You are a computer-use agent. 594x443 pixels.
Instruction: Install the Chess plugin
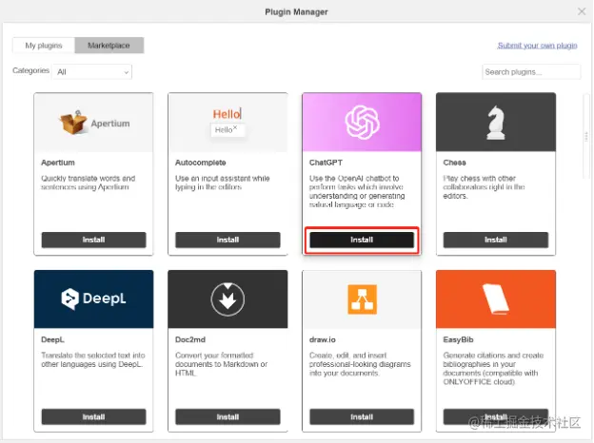(x=496, y=240)
